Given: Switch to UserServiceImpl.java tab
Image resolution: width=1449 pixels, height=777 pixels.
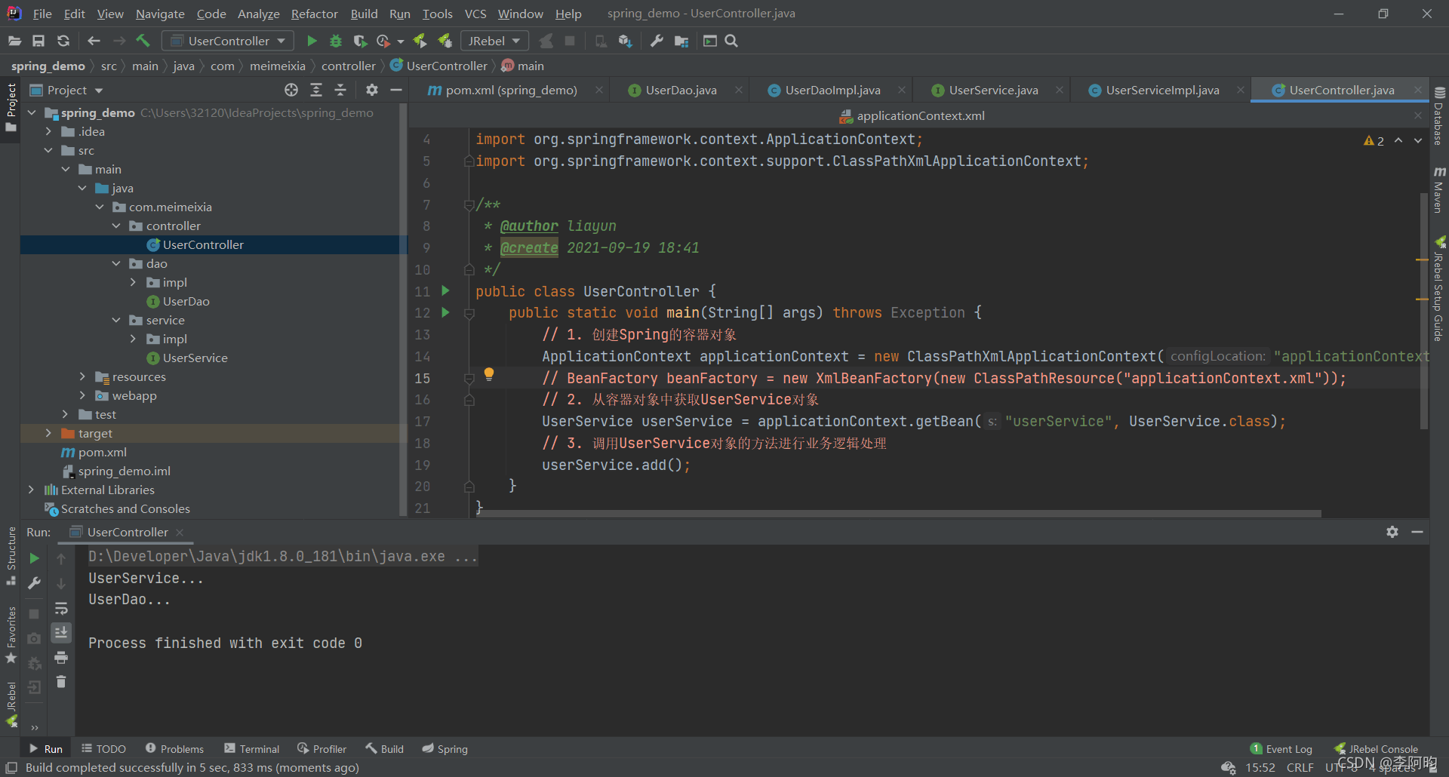Looking at the screenshot, I should pyautogui.click(x=1162, y=90).
